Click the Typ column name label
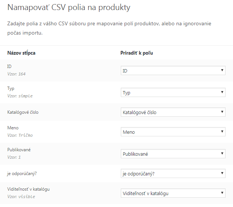 click(11, 88)
